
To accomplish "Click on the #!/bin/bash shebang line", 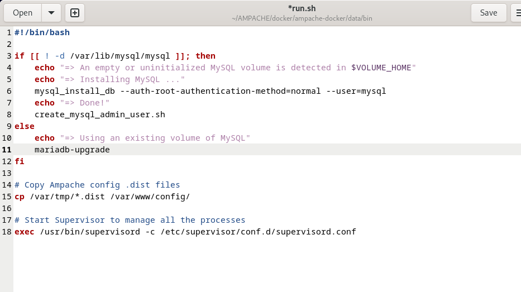I will tap(42, 32).
